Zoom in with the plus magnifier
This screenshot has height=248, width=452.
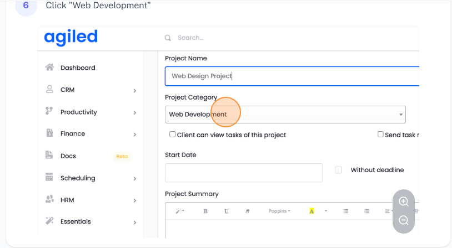[x=404, y=201]
